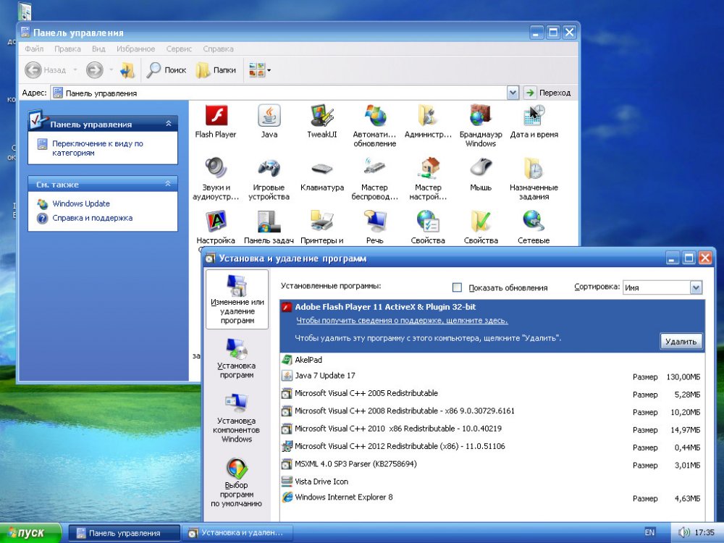This screenshot has height=543, width=724.
Task: Open the Forward button history dropdown arrow
Action: pyautogui.click(x=111, y=70)
